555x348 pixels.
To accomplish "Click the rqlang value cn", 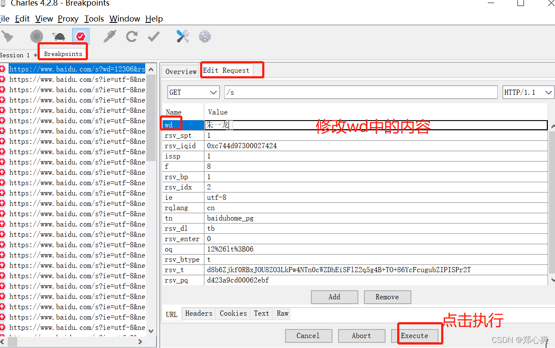I will pos(211,208).
